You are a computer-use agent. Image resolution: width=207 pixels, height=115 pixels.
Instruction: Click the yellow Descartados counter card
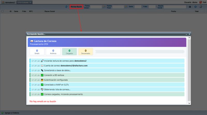86,52
